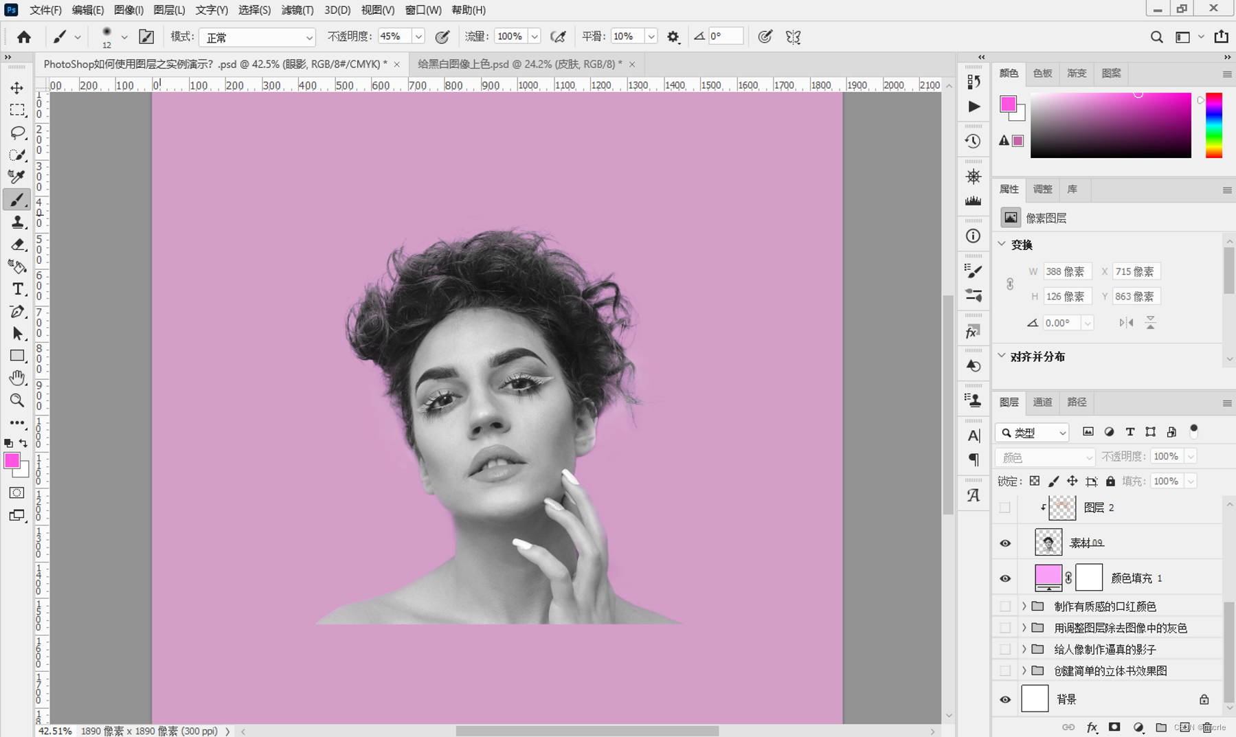
Task: Pick a color in the Color panel field
Action: pyautogui.click(x=1110, y=125)
